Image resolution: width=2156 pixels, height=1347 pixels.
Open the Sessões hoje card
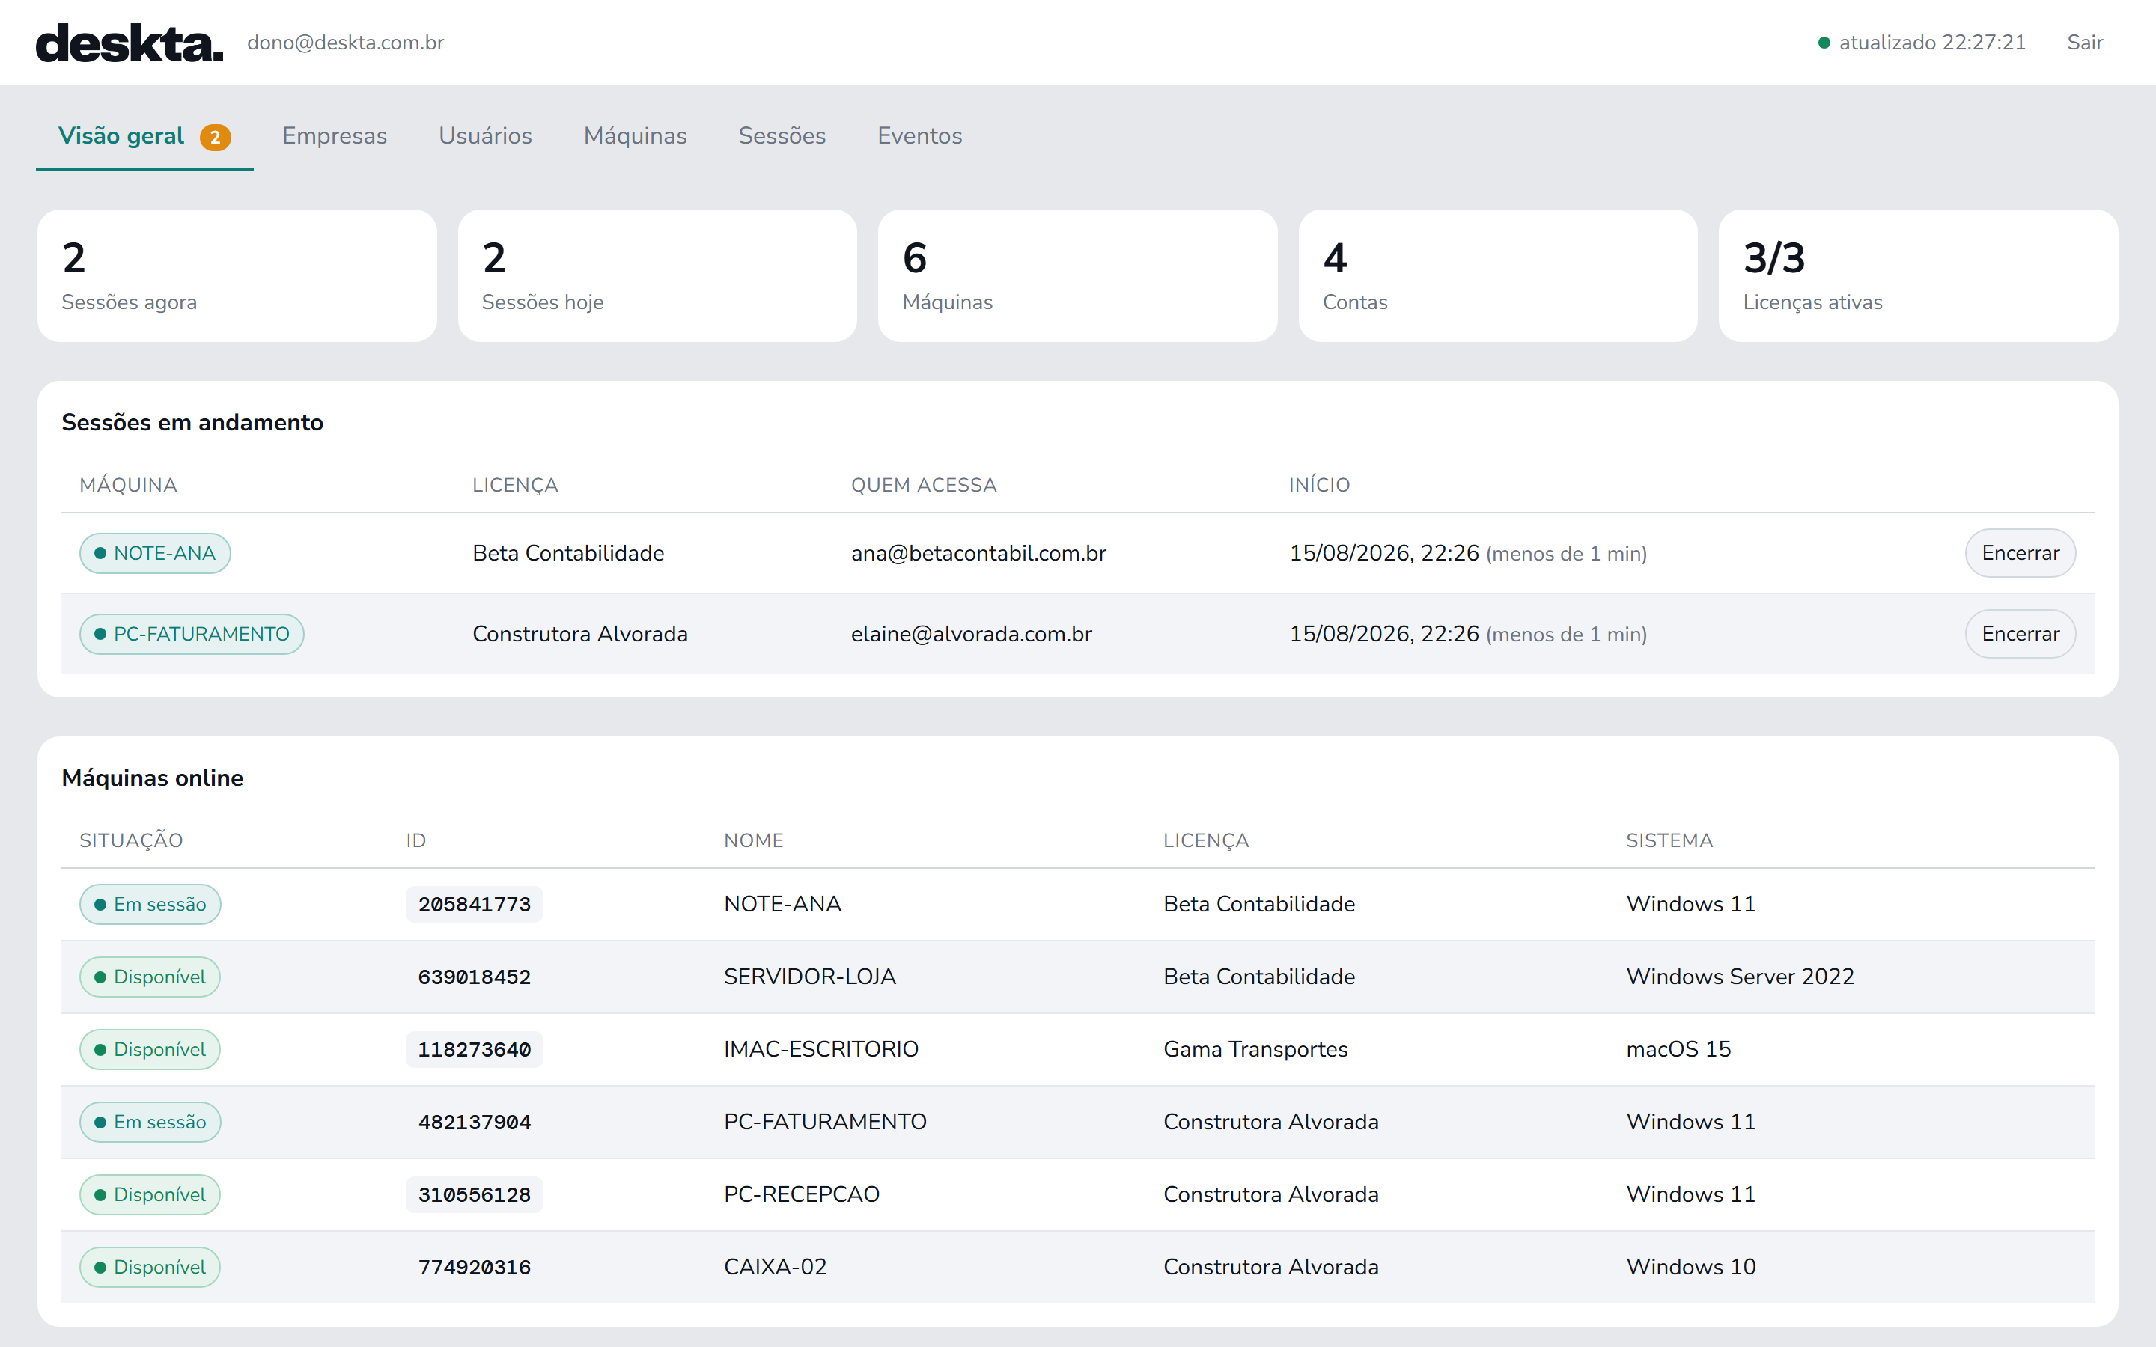(x=657, y=275)
